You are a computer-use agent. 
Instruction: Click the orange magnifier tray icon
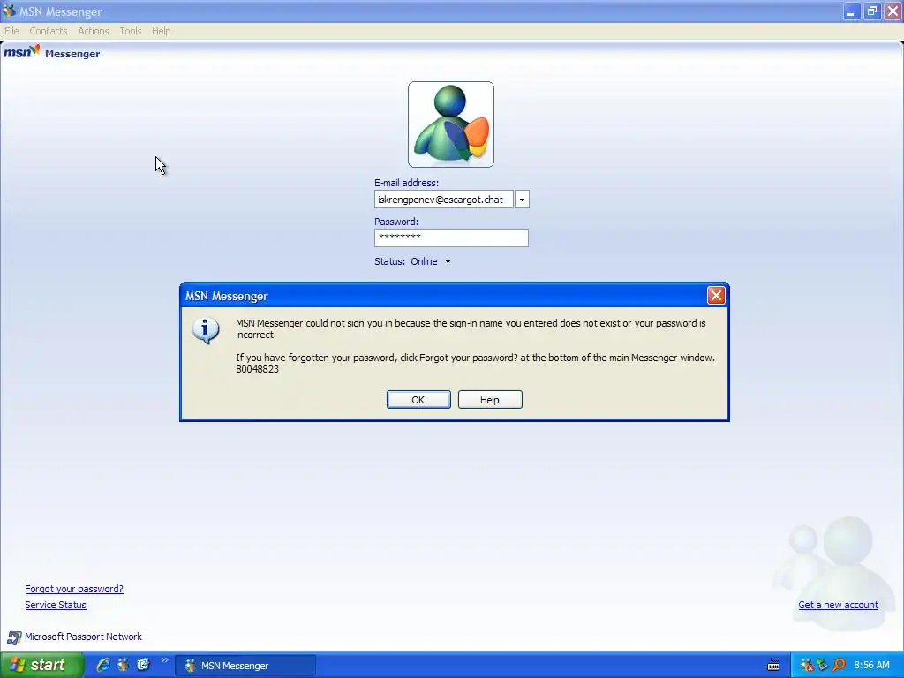coord(839,666)
